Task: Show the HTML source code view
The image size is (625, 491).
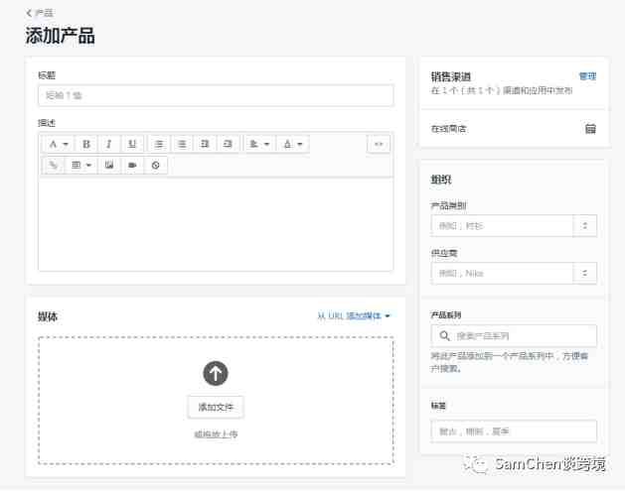Action: point(379,144)
